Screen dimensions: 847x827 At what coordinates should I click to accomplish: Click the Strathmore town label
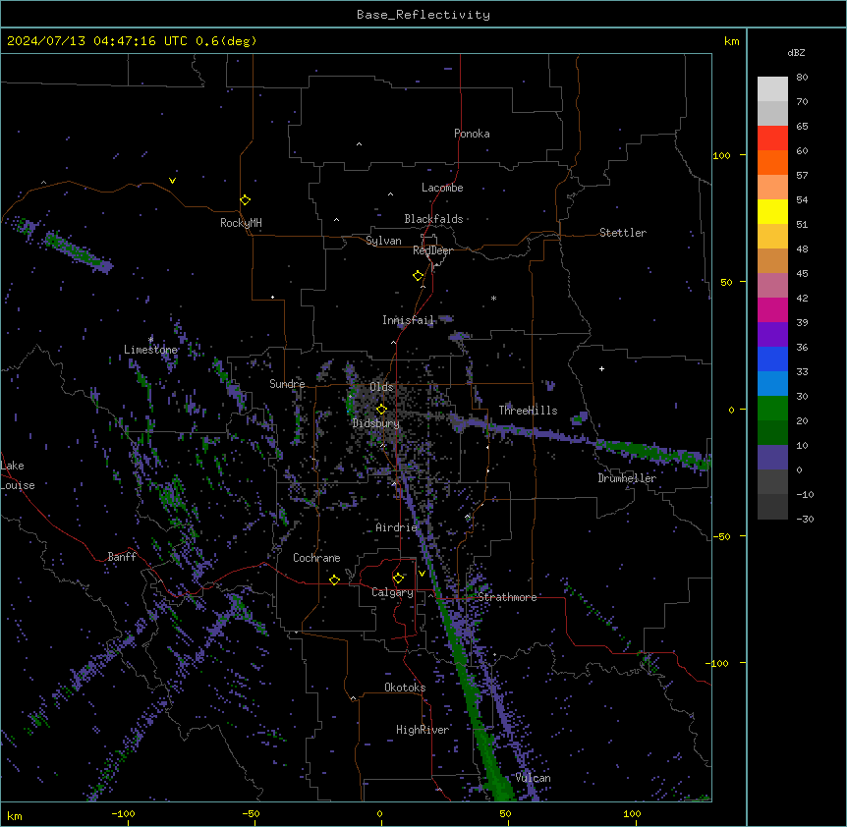507,597
